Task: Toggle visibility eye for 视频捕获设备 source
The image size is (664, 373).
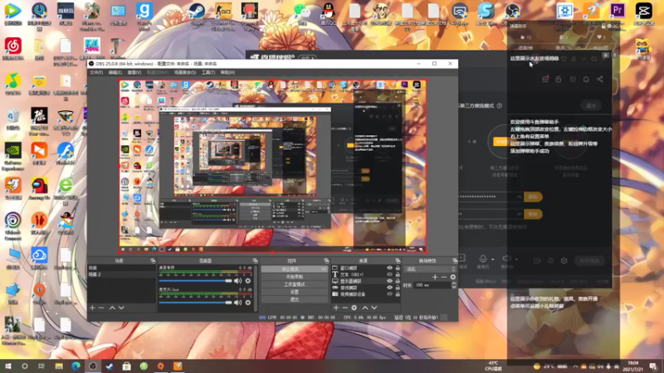Action: click(x=389, y=294)
